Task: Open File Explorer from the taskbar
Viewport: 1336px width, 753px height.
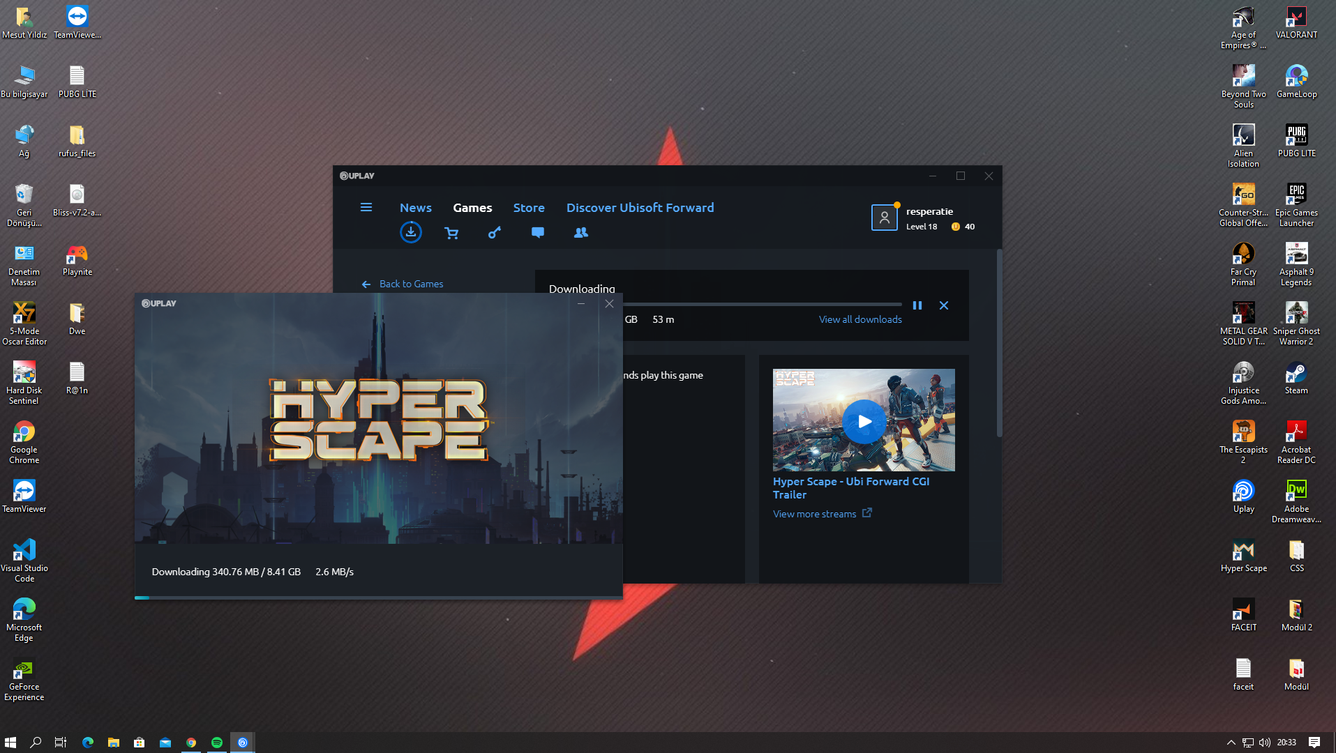Action: pyautogui.click(x=114, y=743)
